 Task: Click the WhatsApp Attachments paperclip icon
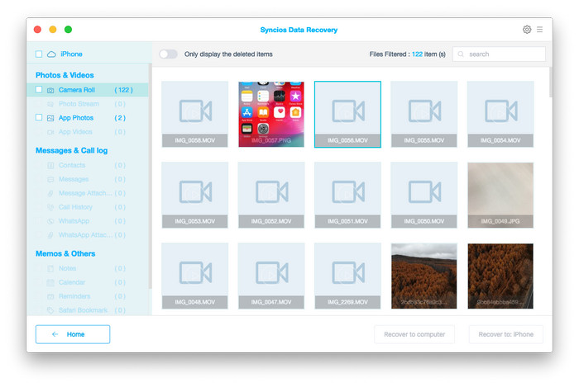coord(50,235)
